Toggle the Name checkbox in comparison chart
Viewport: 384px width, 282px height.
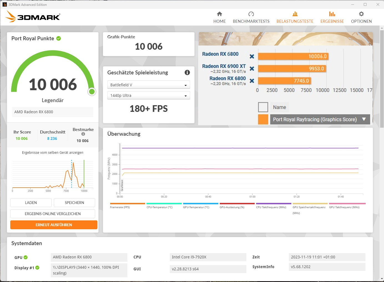pos(263,107)
